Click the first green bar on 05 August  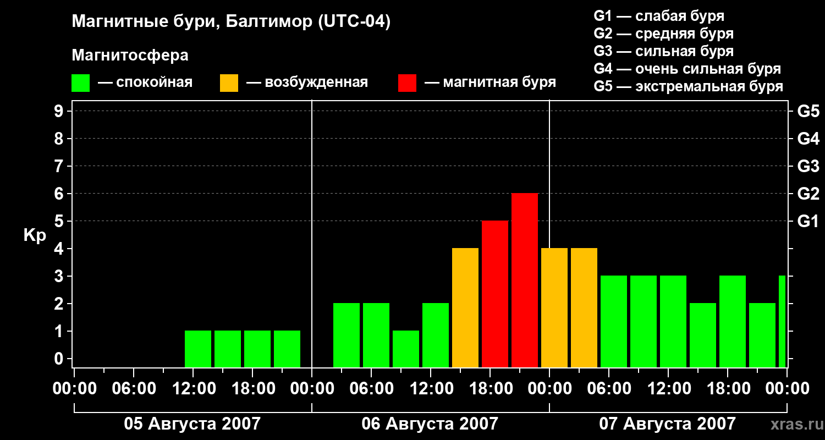click(198, 349)
